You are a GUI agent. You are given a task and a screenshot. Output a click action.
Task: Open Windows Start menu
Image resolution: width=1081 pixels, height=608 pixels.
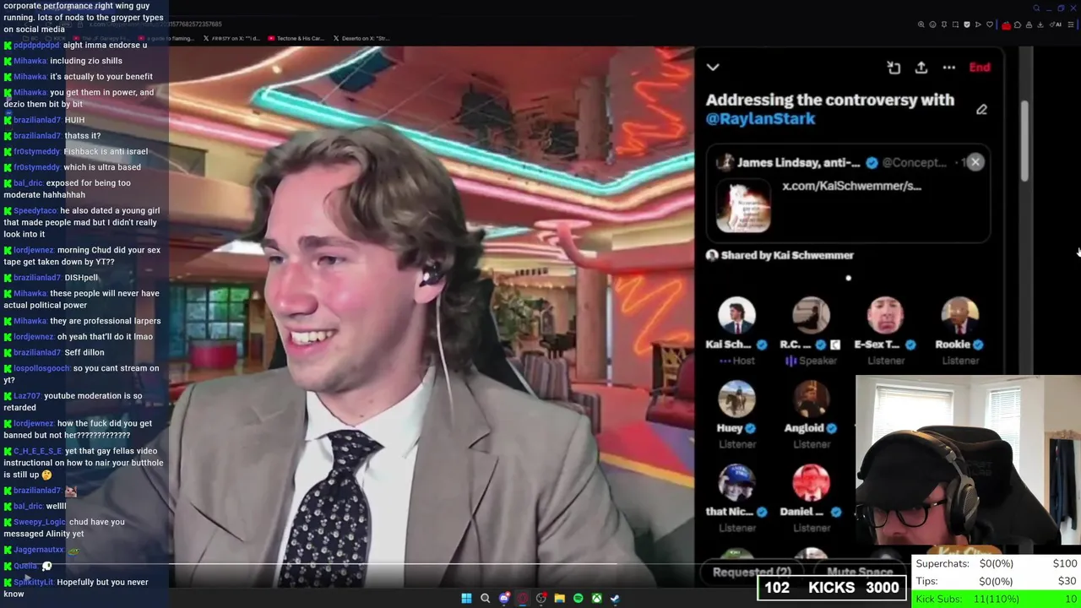[466, 598]
